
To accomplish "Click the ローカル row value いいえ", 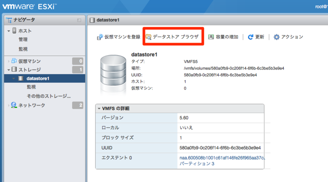I will tap(186, 128).
